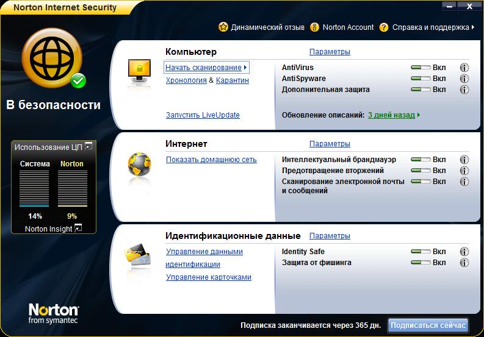Open info for AntiVirus
This screenshot has height=337, width=484.
464,68
